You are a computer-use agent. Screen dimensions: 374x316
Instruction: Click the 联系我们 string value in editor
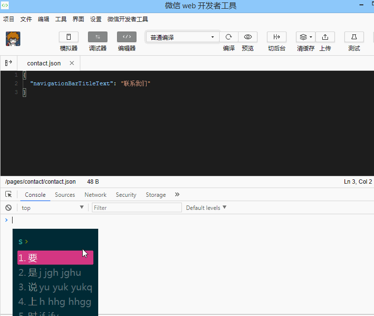(135, 83)
